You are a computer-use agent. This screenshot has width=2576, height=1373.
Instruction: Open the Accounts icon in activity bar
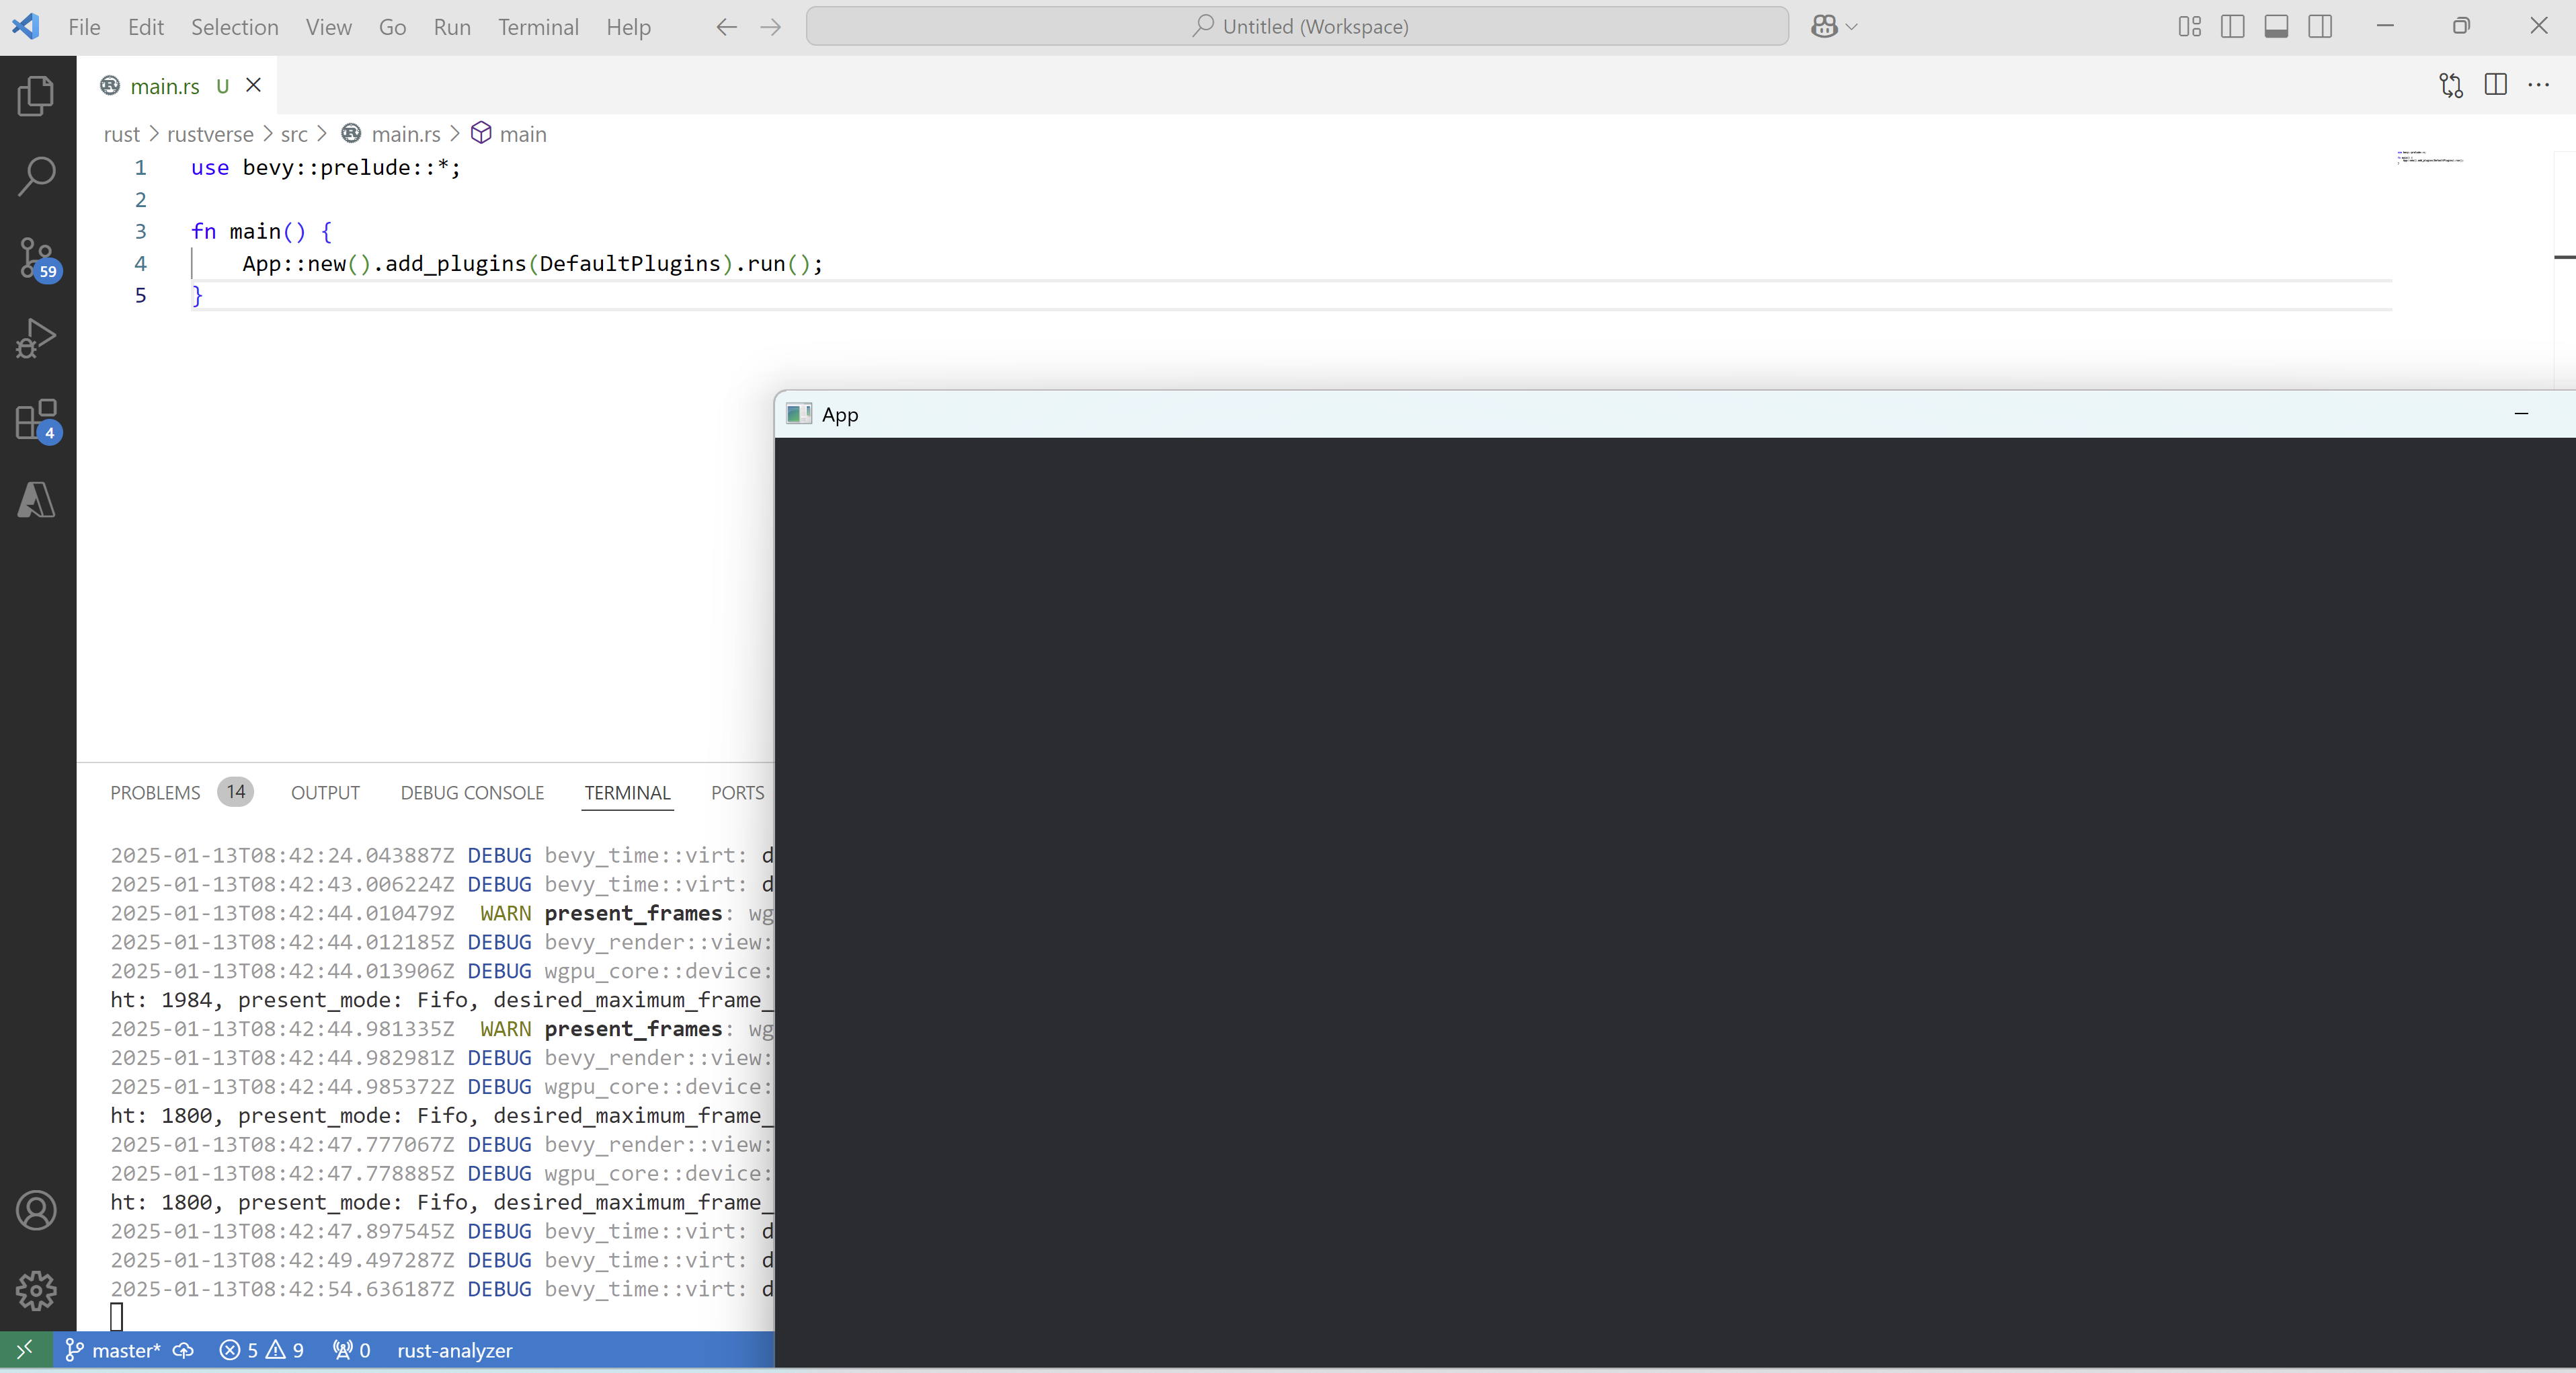[x=37, y=1211]
